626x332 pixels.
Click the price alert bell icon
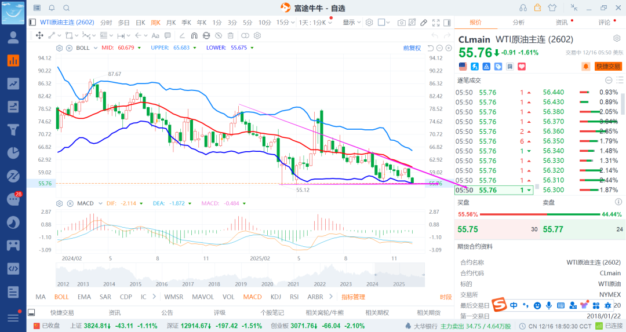click(x=585, y=67)
